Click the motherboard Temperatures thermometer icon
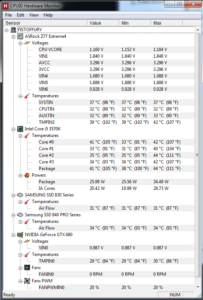The width and height of the screenshot is (203, 300). click(27, 96)
